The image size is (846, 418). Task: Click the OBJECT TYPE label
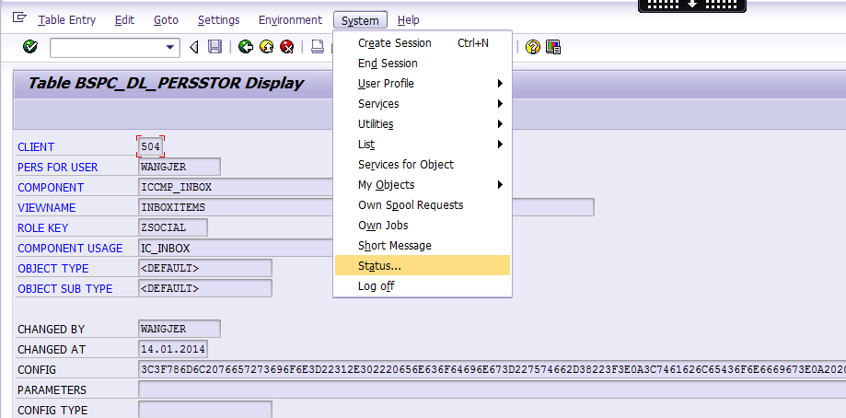pyautogui.click(x=52, y=269)
